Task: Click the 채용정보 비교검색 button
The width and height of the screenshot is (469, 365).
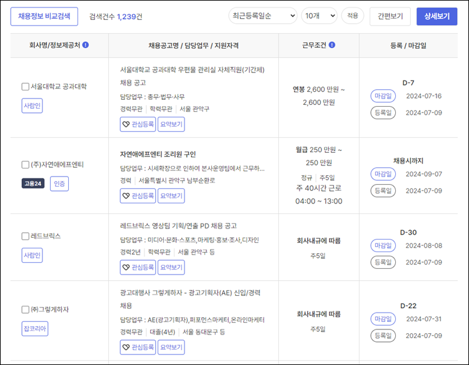Action: click(x=44, y=16)
